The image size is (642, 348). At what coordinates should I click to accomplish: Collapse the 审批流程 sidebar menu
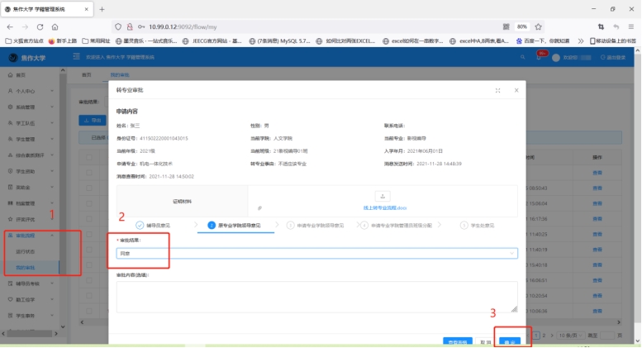(x=31, y=235)
